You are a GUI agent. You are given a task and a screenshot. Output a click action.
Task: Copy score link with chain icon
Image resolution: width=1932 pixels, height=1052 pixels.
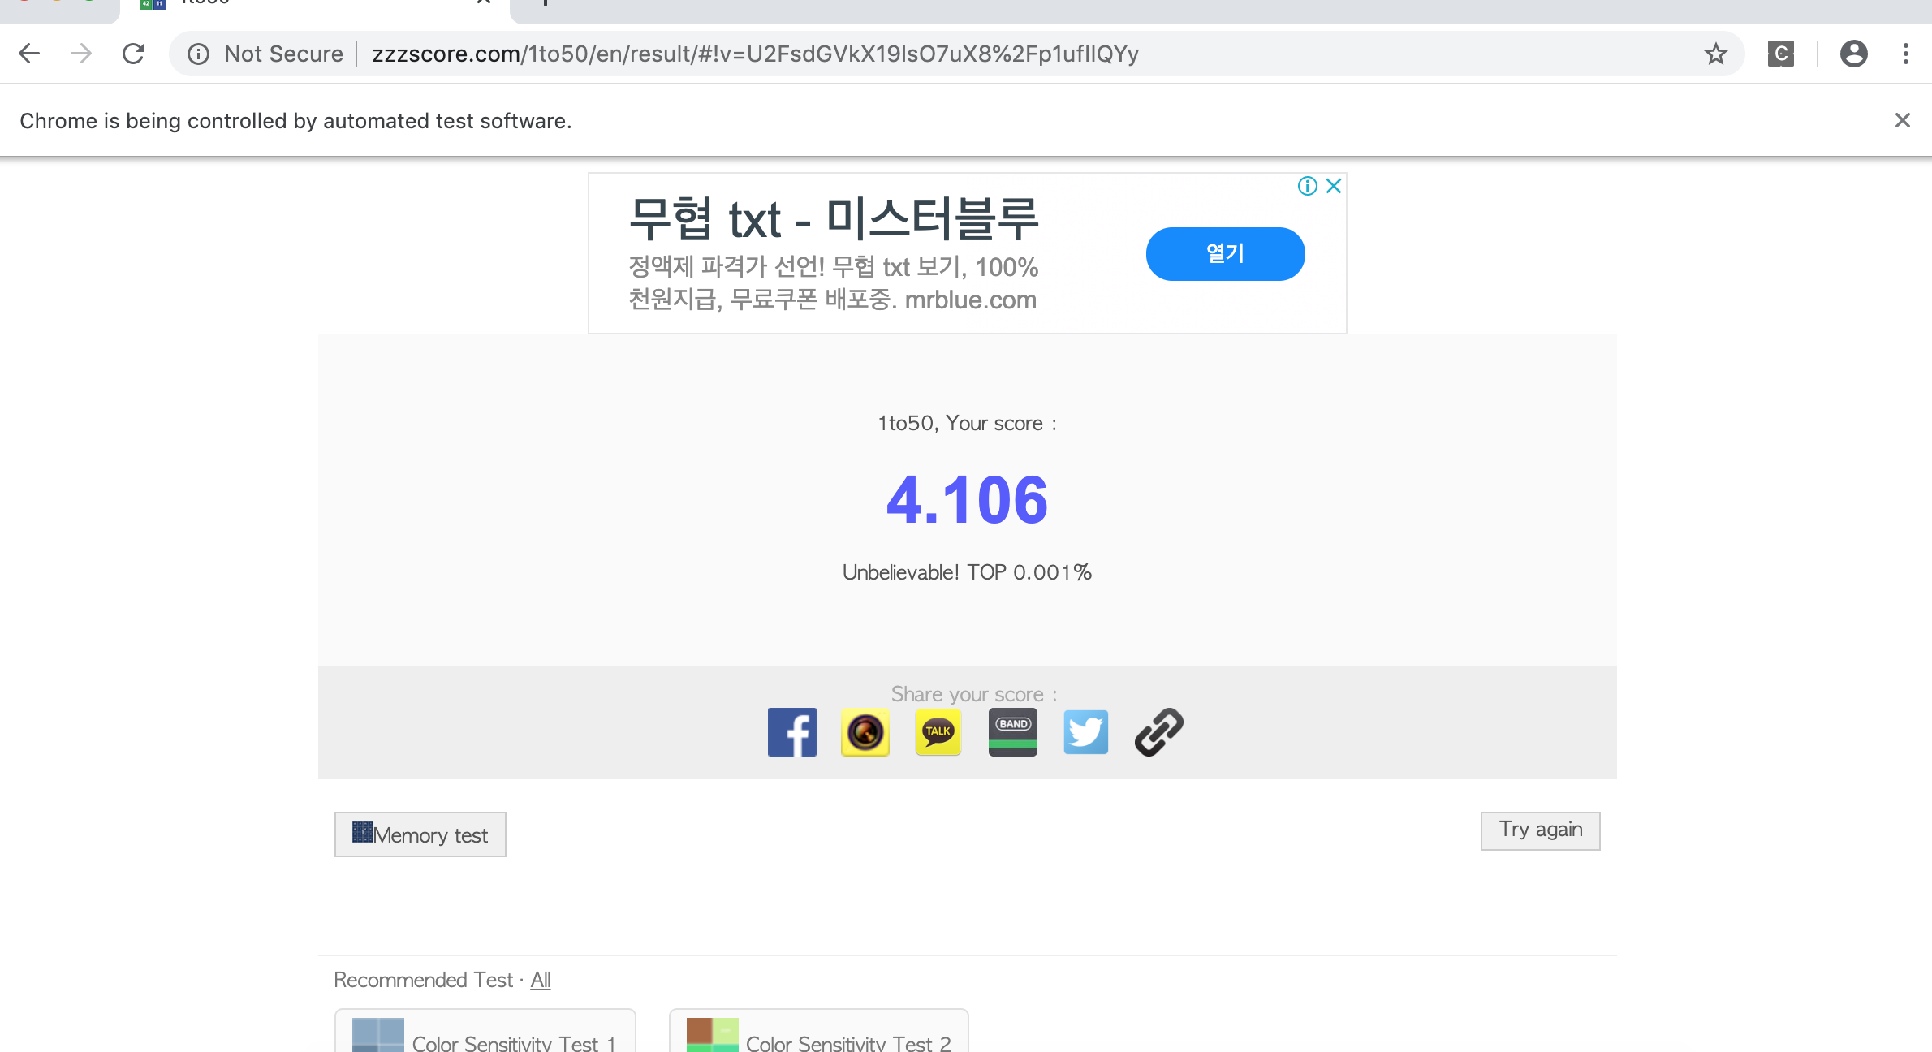tap(1158, 732)
